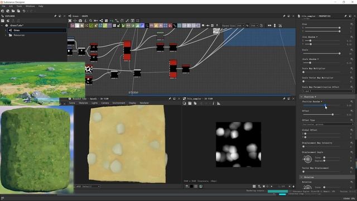
Task: Click the frame icon at end of graph toolbar
Action: point(138,21)
